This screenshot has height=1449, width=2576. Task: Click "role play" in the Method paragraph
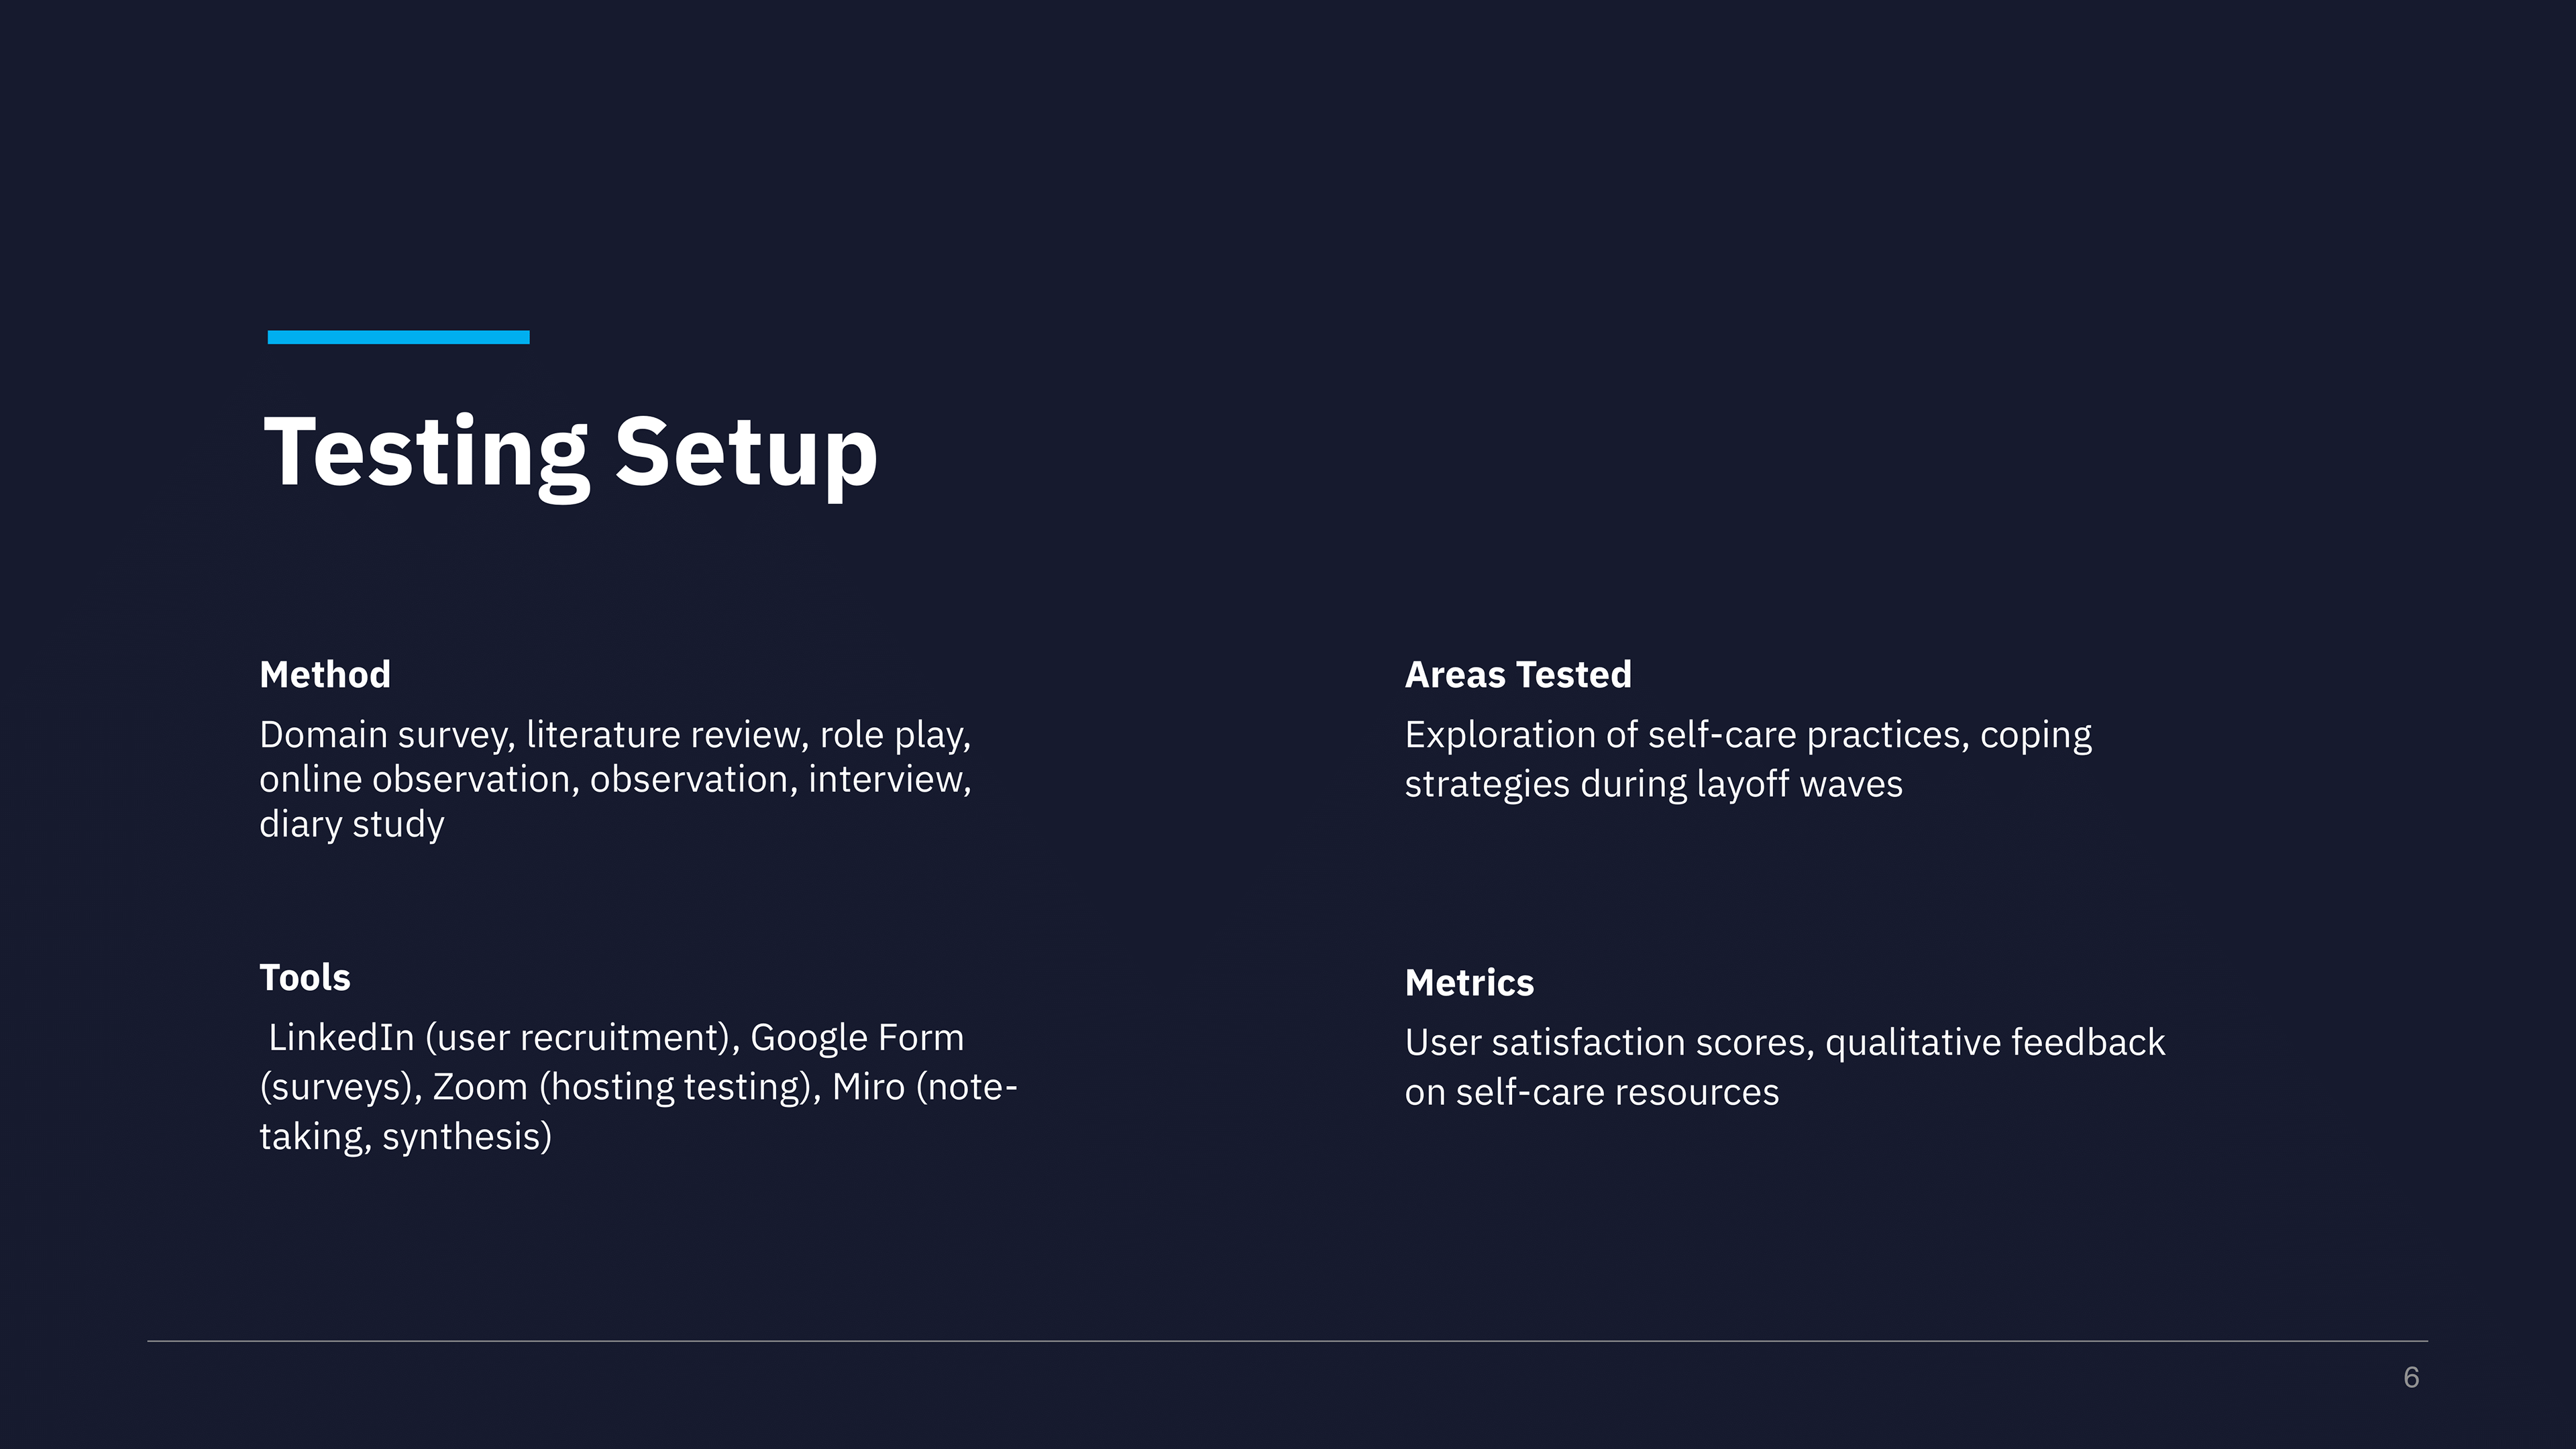tap(892, 735)
